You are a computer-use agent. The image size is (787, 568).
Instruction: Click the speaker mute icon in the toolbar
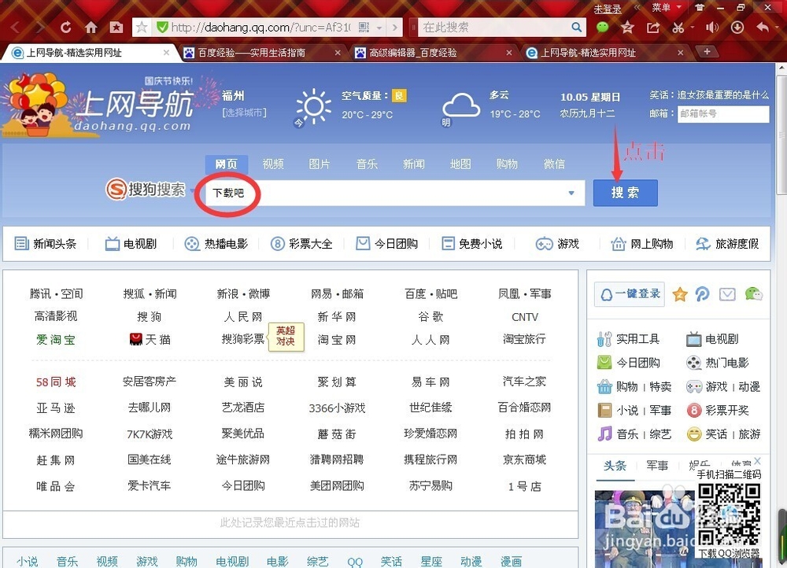point(712,27)
